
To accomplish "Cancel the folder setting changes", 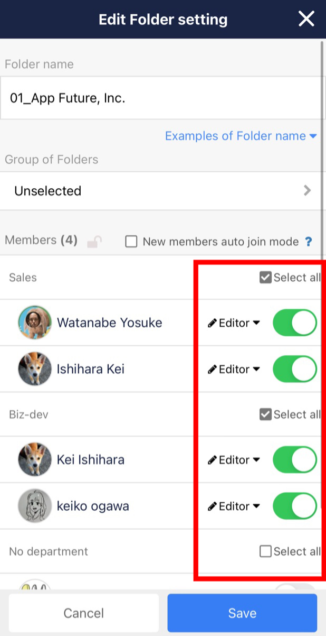I will coord(83,613).
